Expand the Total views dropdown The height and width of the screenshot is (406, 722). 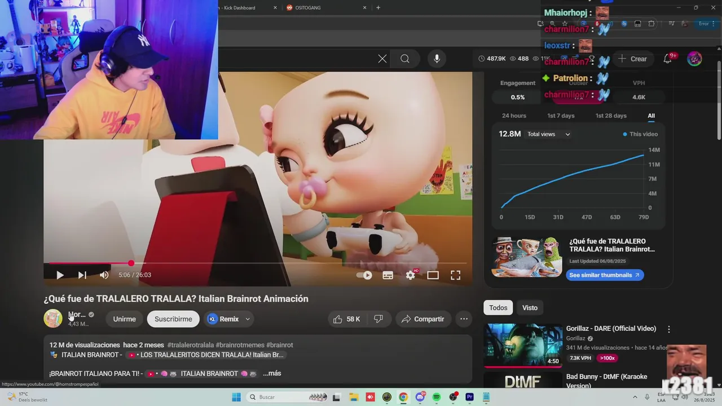pyautogui.click(x=549, y=134)
